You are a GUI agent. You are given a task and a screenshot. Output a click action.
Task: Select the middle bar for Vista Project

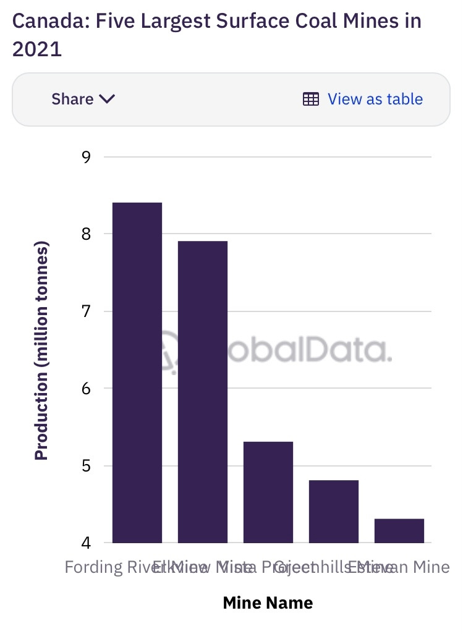click(268, 492)
